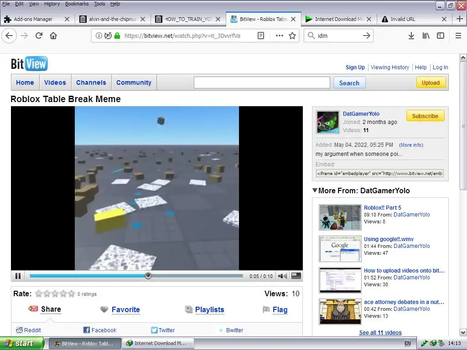Open a new tab with plus icon
This screenshot has height=350, width=467.
point(460,19)
